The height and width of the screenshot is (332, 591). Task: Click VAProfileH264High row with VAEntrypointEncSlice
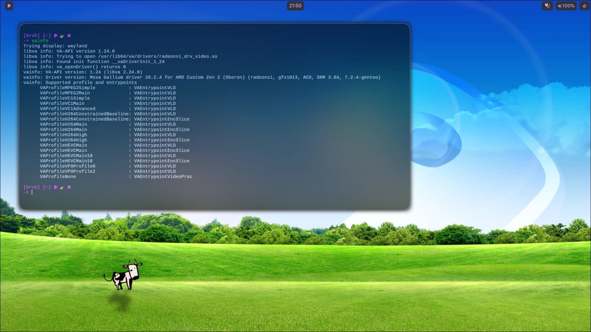click(x=115, y=140)
